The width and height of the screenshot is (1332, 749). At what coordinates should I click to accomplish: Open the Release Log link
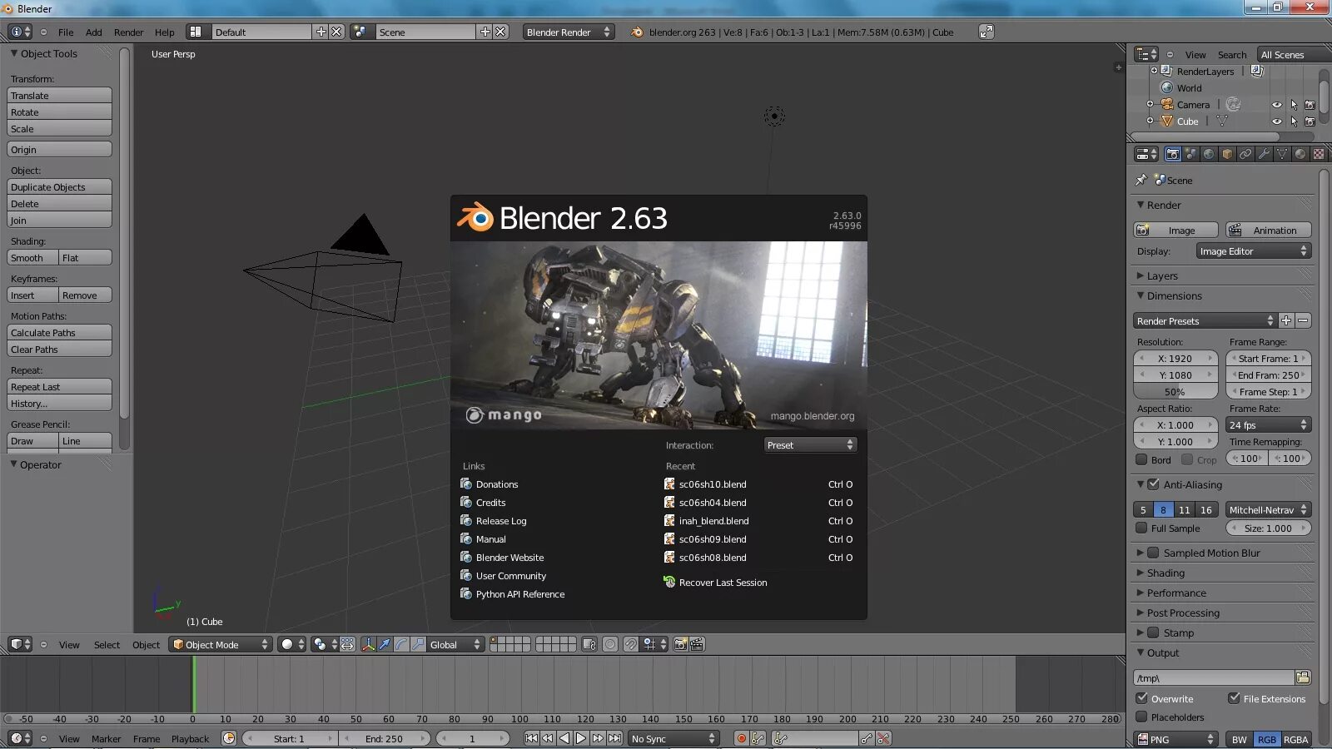500,521
